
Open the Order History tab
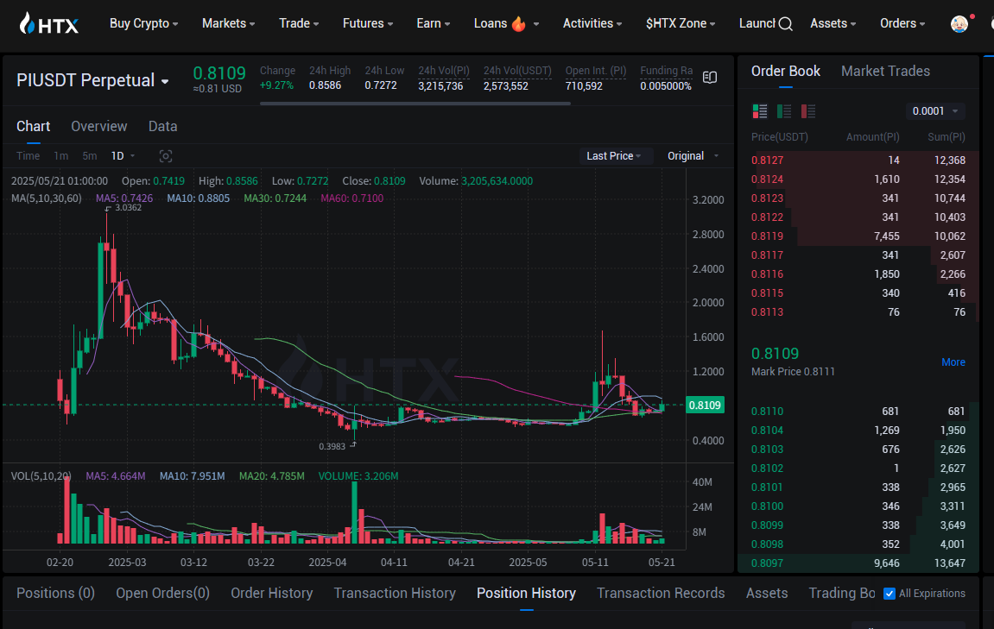click(271, 593)
